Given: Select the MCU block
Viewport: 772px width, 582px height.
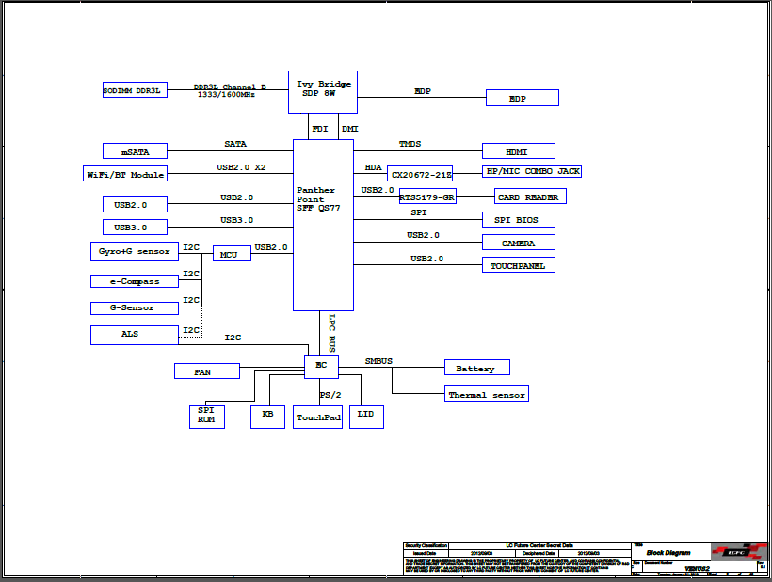Looking at the screenshot, I should [232, 254].
